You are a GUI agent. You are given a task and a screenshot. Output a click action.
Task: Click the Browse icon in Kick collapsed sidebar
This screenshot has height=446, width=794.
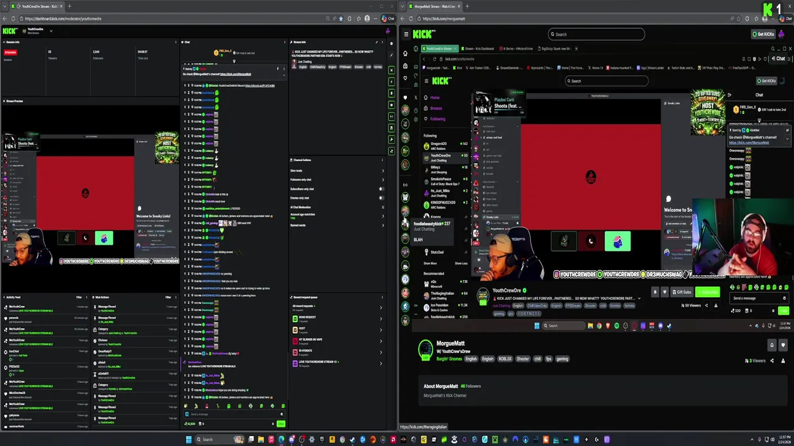click(x=405, y=66)
